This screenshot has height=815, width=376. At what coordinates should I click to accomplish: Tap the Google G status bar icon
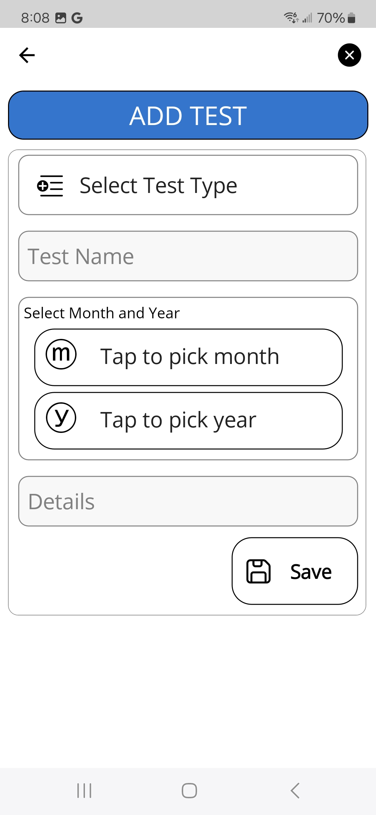(77, 18)
